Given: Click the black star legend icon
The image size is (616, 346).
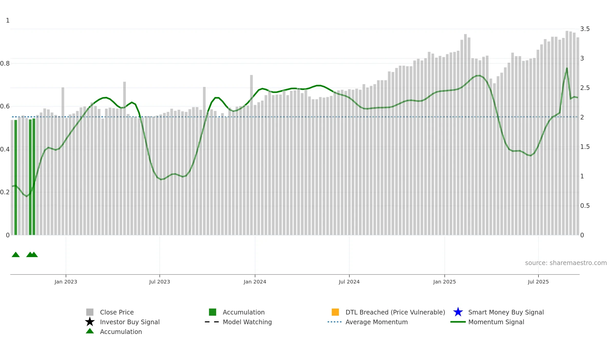Looking at the screenshot, I should click(90, 322).
